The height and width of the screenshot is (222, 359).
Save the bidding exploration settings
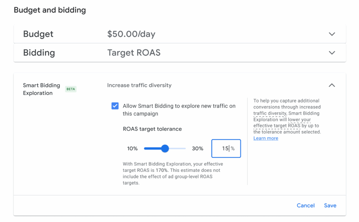click(330, 205)
